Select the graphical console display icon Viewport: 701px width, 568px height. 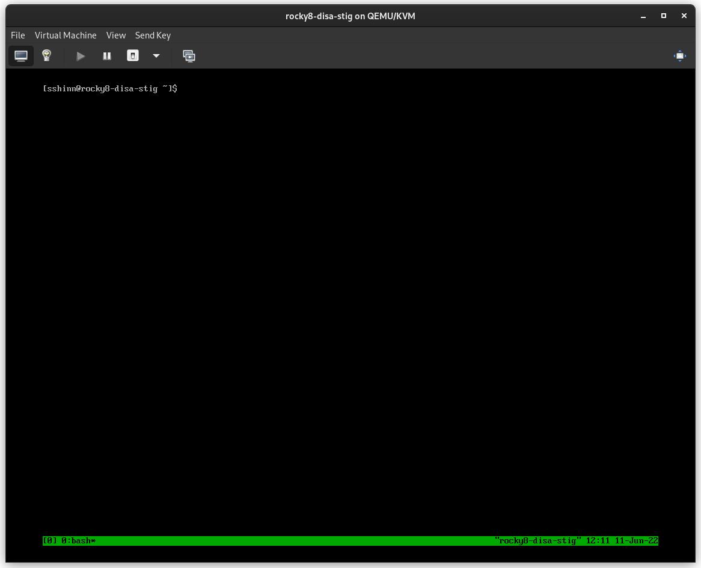[x=21, y=56]
